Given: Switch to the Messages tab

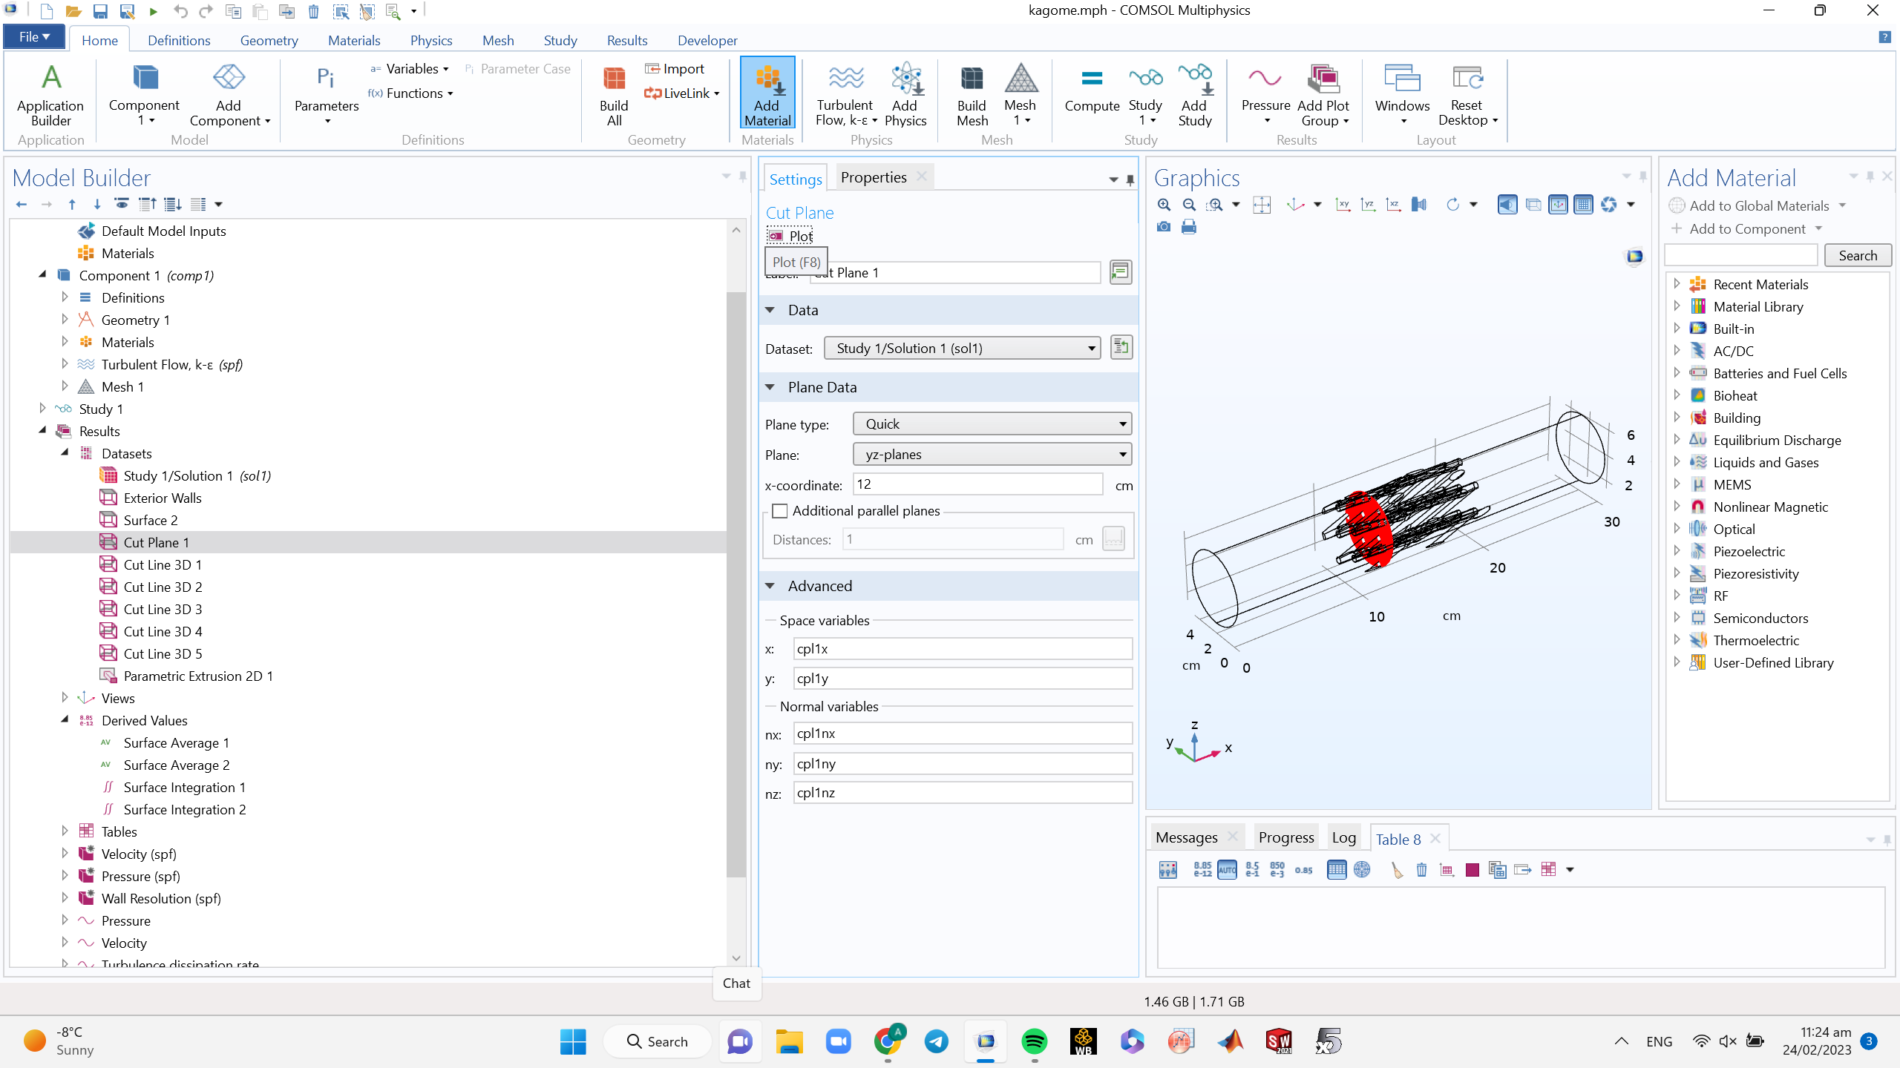Looking at the screenshot, I should [x=1186, y=837].
